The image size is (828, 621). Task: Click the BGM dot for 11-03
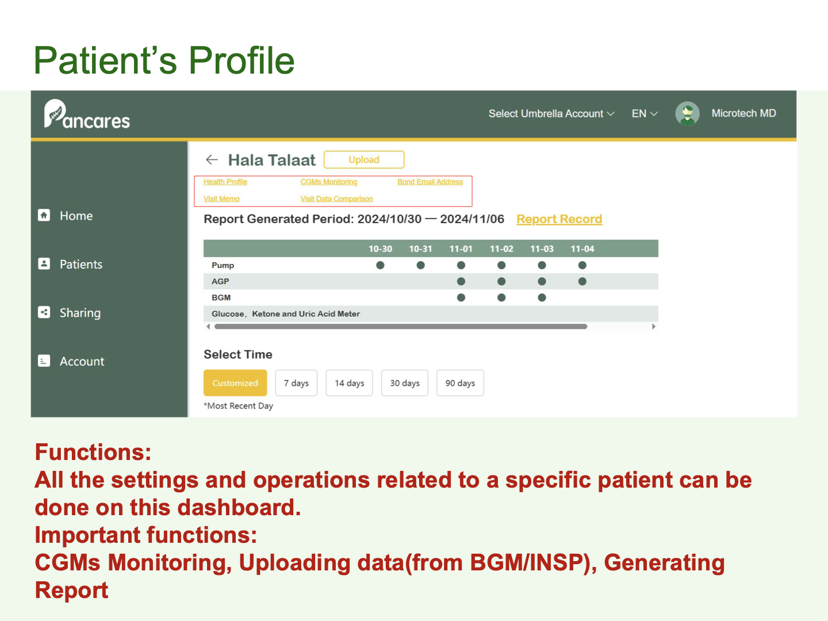542,297
